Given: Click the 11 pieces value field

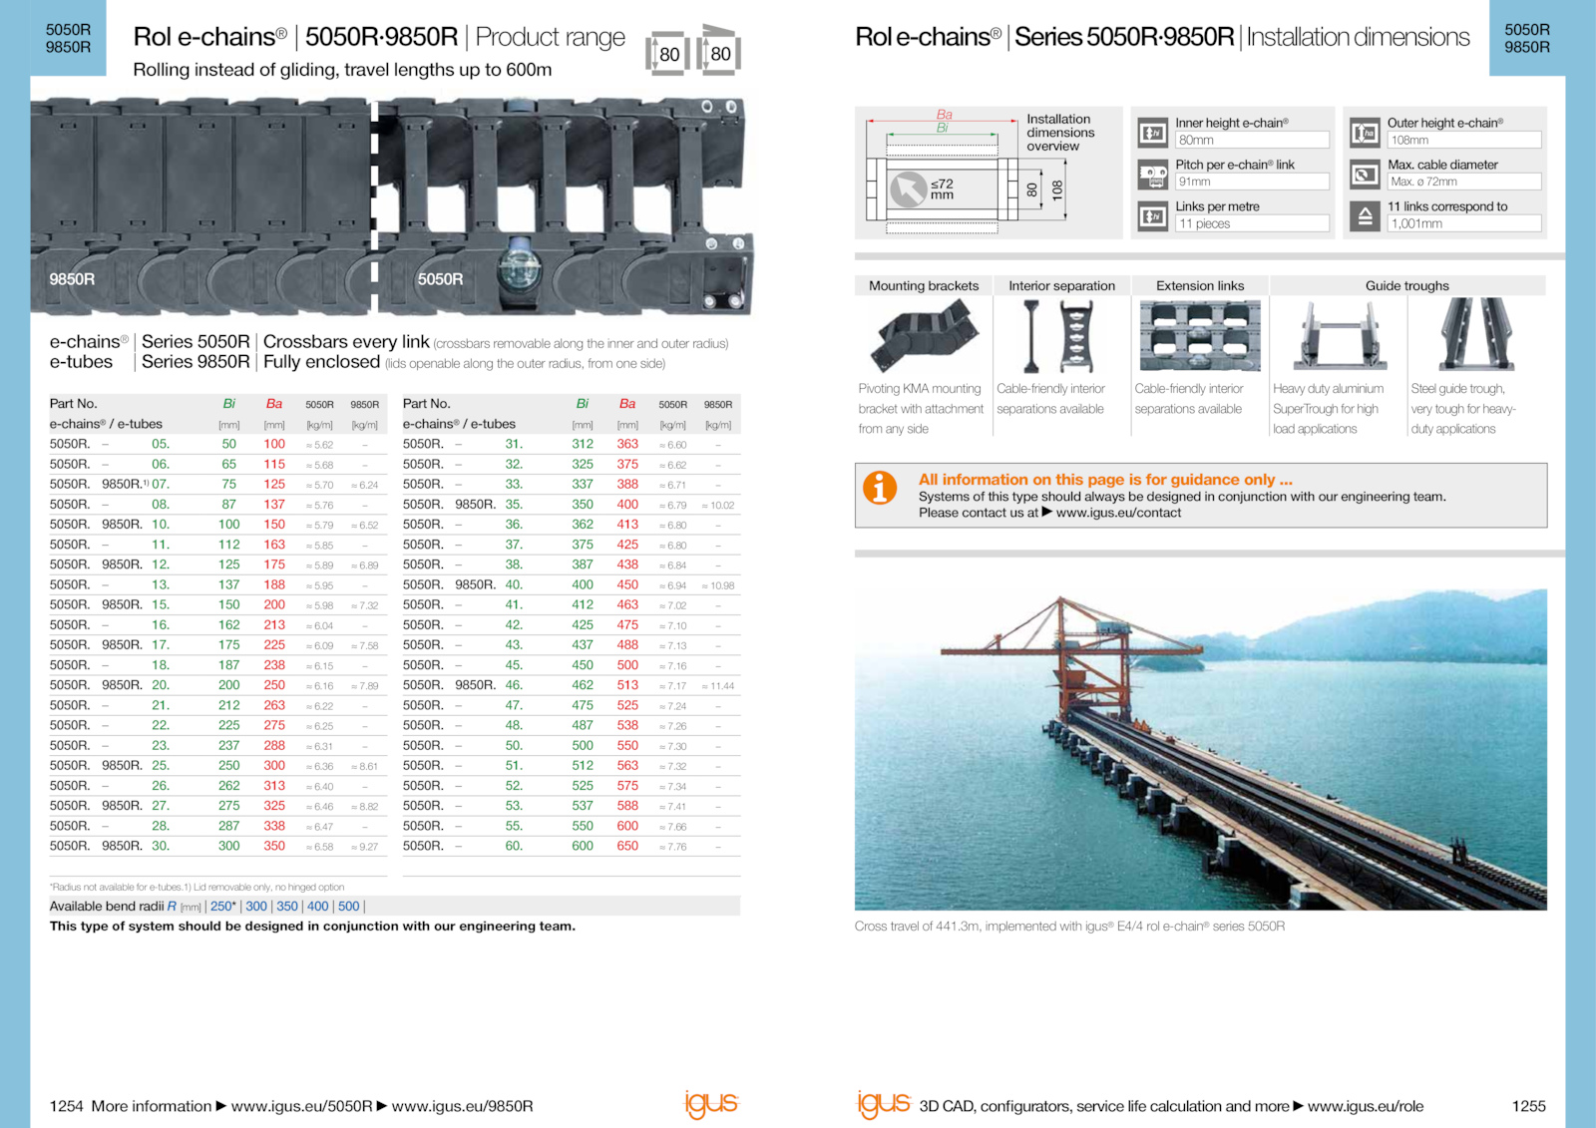Looking at the screenshot, I should 1252,224.
